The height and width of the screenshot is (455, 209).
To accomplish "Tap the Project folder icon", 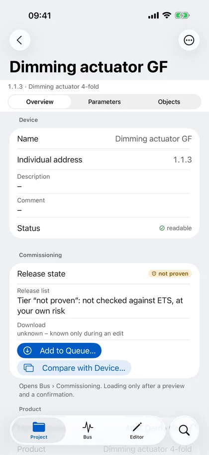I will click(39, 427).
